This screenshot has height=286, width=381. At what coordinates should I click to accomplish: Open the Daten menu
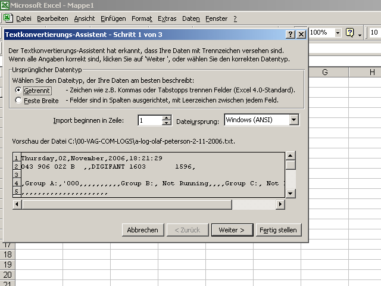pyautogui.click(x=191, y=18)
